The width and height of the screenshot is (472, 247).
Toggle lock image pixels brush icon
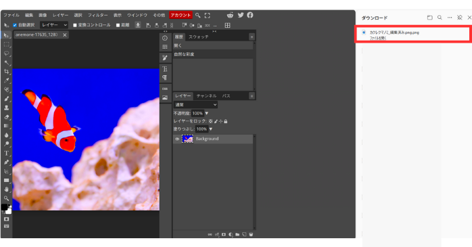(x=216, y=121)
